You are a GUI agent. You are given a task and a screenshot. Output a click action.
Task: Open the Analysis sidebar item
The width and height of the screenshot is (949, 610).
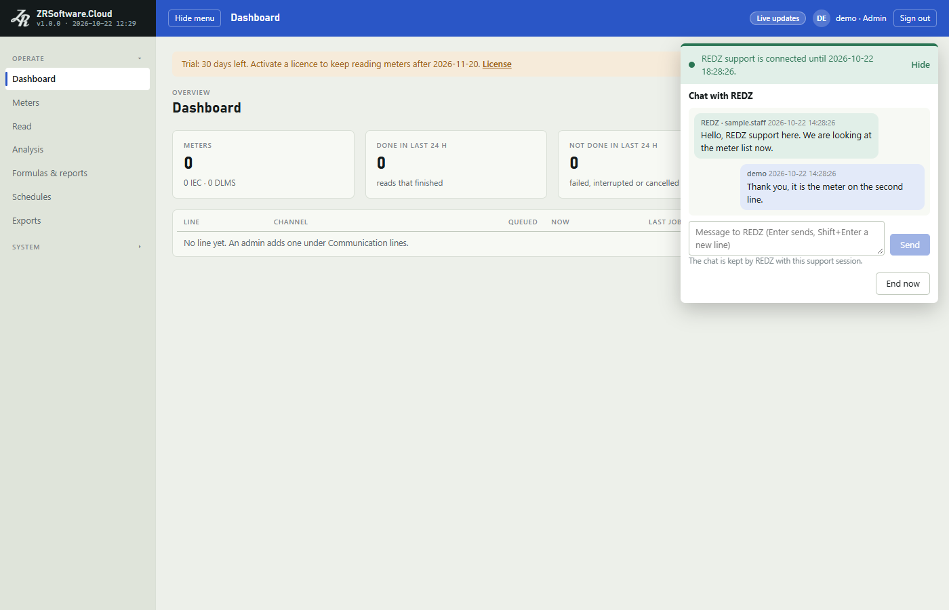point(77,150)
